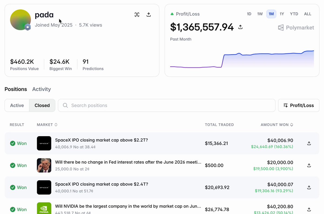Open the Fed no change June 2026 market
The height and width of the screenshot is (214, 324).
(x=128, y=162)
